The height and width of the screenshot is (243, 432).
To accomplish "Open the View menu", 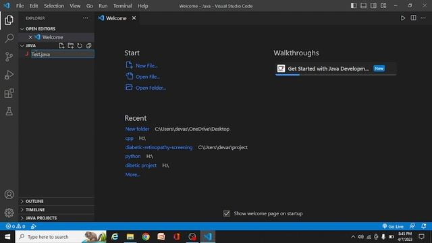I will coord(75,6).
